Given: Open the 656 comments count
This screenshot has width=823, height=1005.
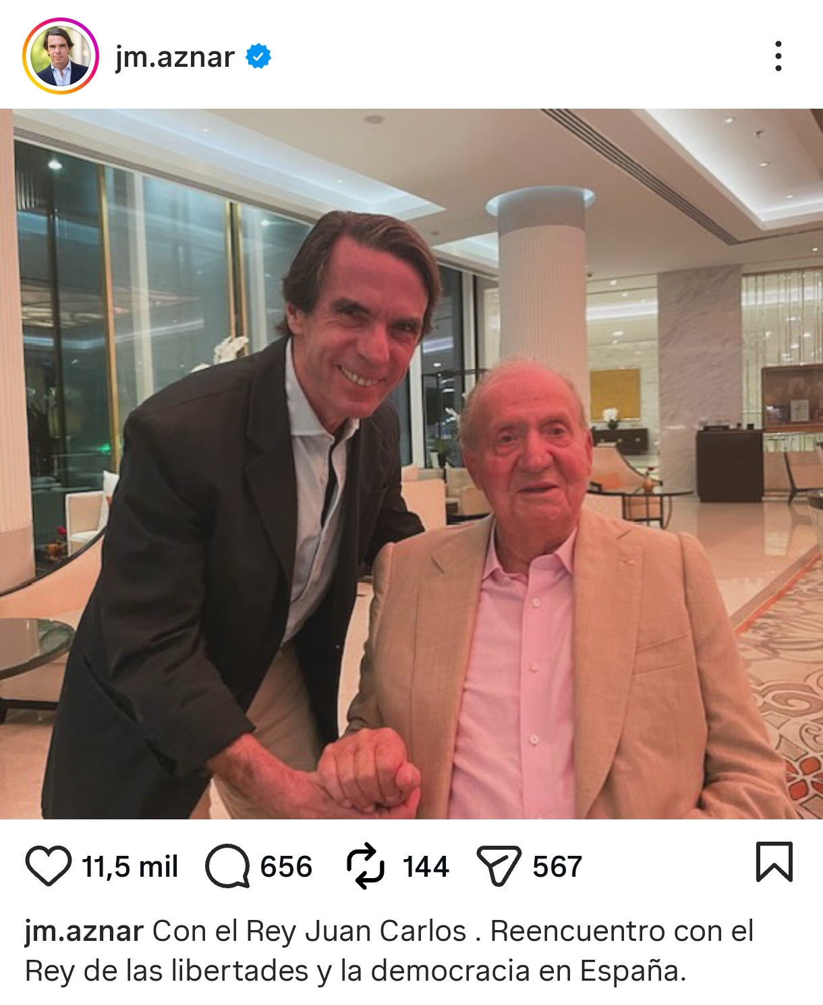Looking at the screenshot, I should pos(286,867).
